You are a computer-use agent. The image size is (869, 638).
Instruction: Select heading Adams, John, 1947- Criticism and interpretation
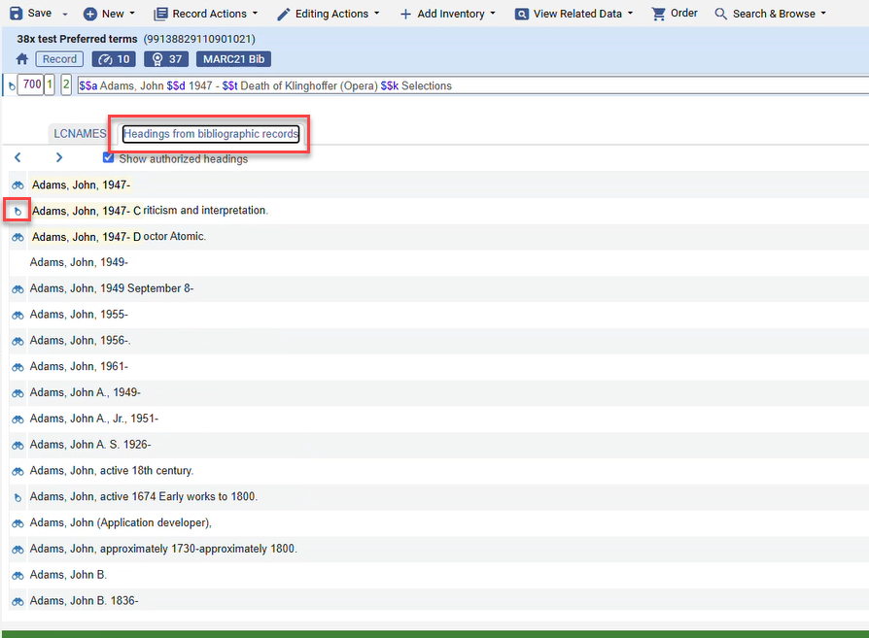(x=150, y=211)
